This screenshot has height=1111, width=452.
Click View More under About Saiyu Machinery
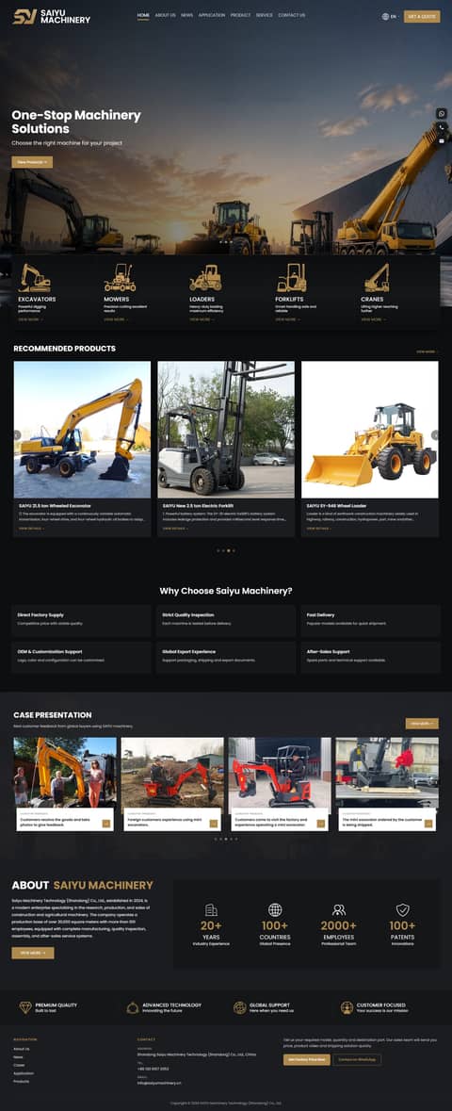point(33,953)
